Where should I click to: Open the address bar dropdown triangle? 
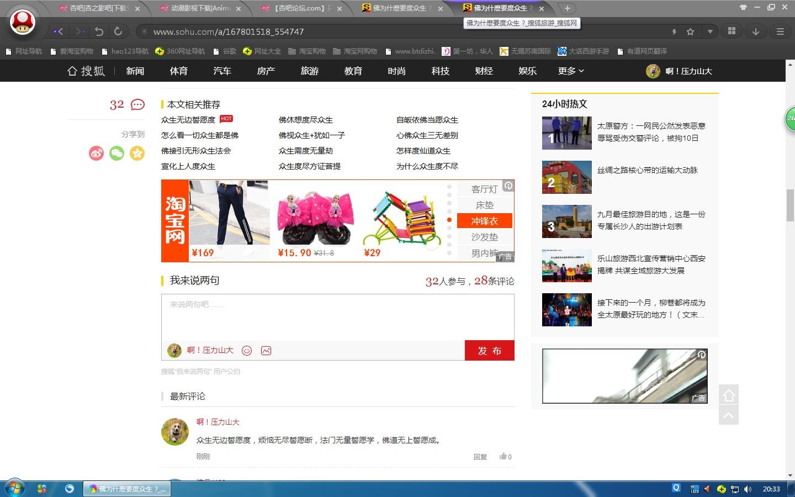click(711, 31)
